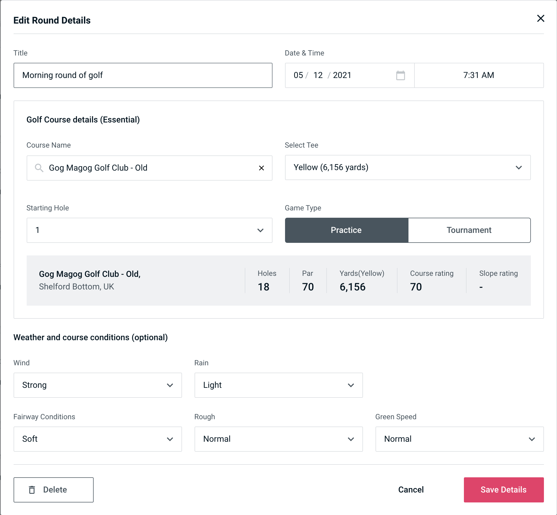Click Save Details button

click(x=503, y=489)
